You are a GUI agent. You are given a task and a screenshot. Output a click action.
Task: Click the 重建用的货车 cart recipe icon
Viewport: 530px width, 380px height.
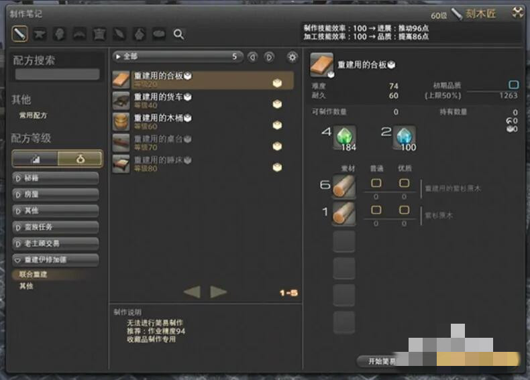pos(121,101)
